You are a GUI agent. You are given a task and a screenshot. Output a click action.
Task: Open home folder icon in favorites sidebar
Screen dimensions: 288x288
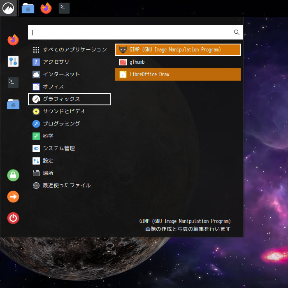pos(13,104)
